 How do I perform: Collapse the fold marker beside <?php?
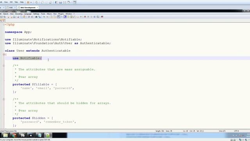[x=4, y=24]
